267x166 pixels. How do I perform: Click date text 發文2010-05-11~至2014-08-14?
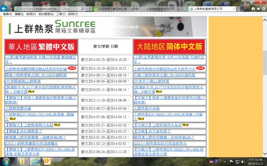coord(104,89)
